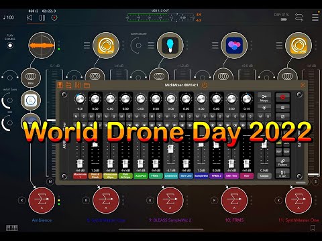Screen dimensions: 322x241
Task: Open effect node below bus send
Action: click(x=31, y=100)
